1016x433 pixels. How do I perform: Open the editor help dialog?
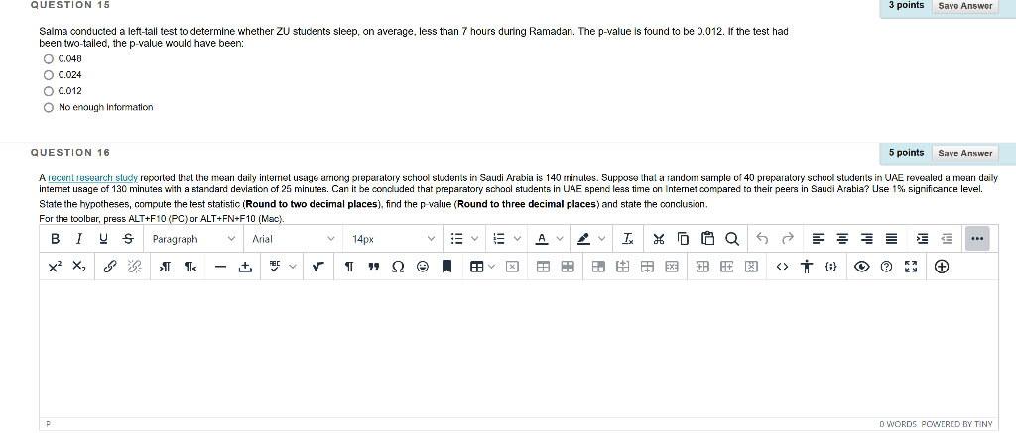[887, 266]
